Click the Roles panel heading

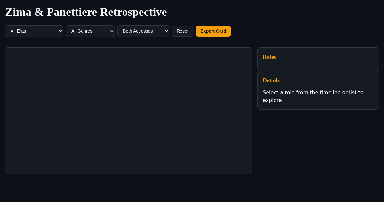(269, 57)
